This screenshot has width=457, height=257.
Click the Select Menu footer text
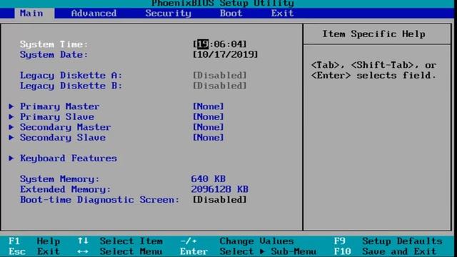(x=131, y=251)
